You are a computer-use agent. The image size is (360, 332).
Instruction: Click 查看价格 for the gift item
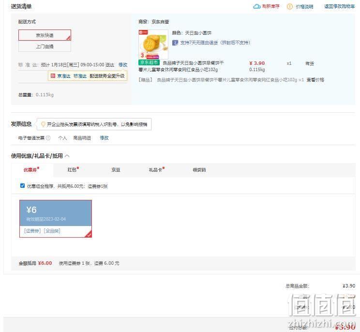click(315, 80)
